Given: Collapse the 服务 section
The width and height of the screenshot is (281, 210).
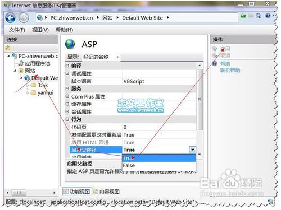Looking at the screenshot, I should point(67,88).
